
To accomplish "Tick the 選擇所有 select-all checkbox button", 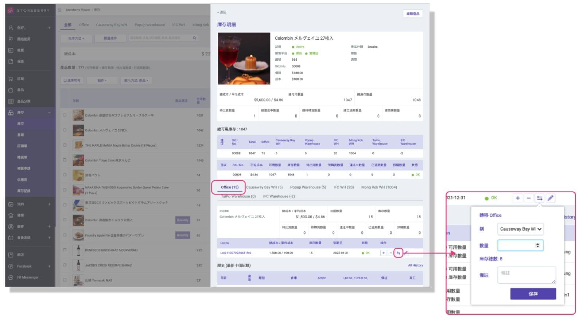I will pyautogui.click(x=72, y=80).
